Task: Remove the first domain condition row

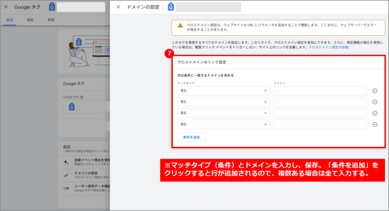Action: (x=375, y=91)
